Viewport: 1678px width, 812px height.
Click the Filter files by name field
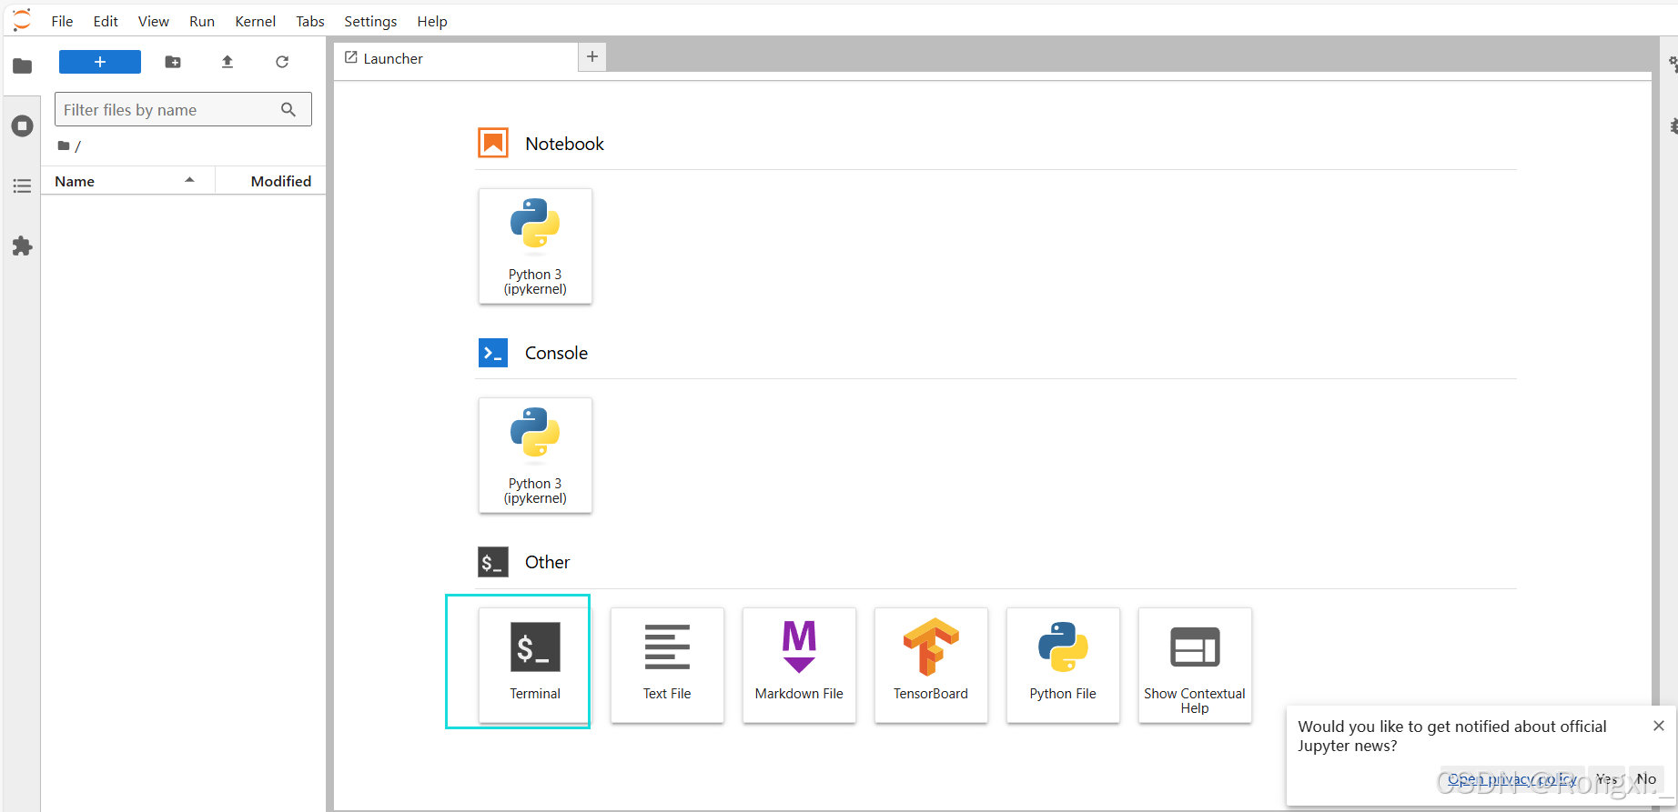183,109
